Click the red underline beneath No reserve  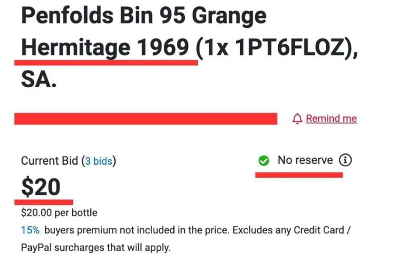click(x=299, y=175)
